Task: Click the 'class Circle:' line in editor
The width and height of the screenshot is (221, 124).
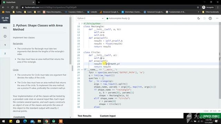Action: [x=92, y=52]
